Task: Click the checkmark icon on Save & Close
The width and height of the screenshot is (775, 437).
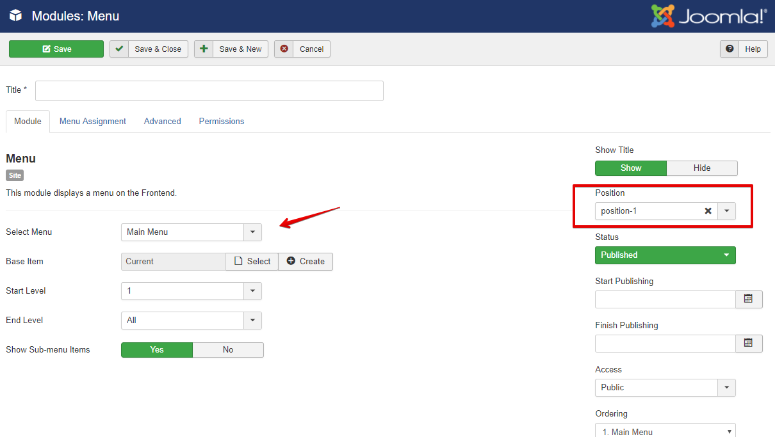Action: (119, 49)
